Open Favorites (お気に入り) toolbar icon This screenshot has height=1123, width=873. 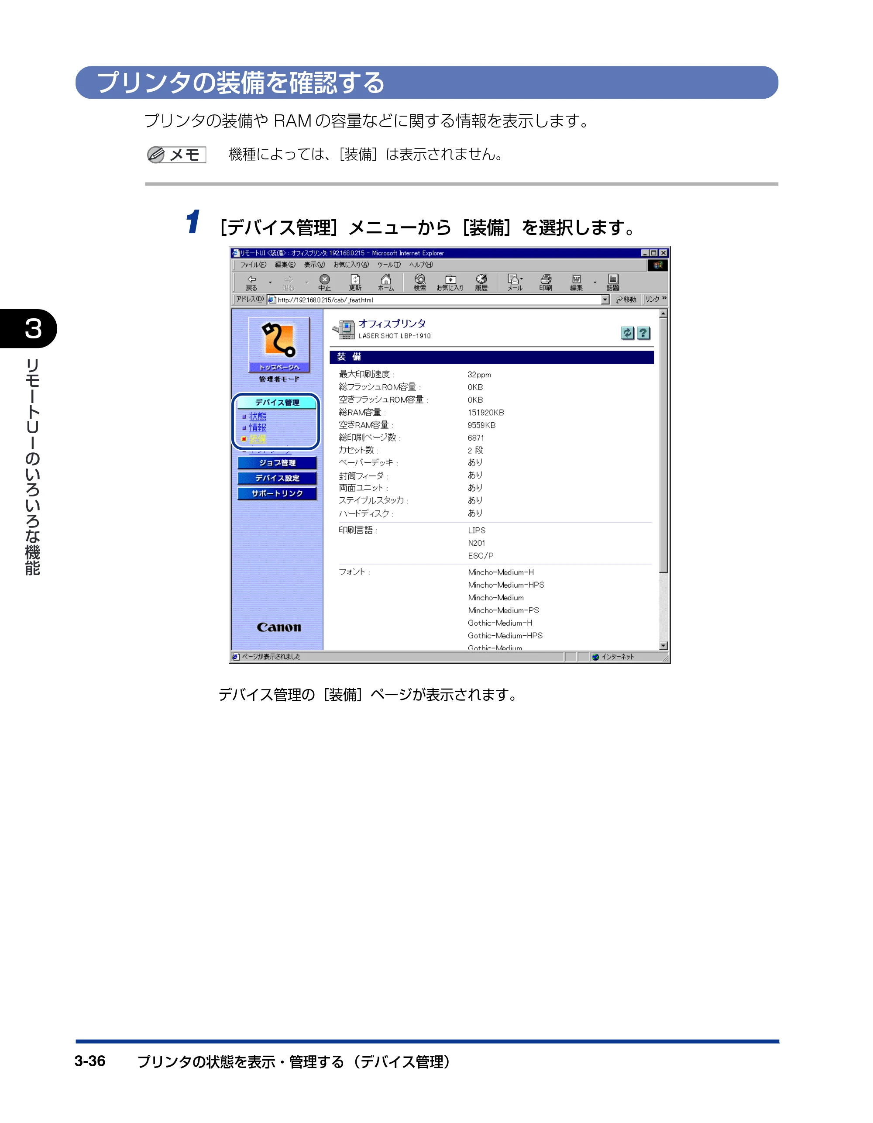[450, 282]
